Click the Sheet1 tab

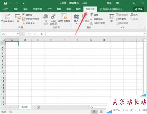pyautogui.click(x=24, y=107)
